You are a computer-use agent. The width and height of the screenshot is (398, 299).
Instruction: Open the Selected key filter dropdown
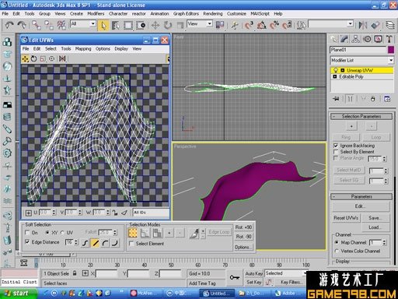pos(285,273)
